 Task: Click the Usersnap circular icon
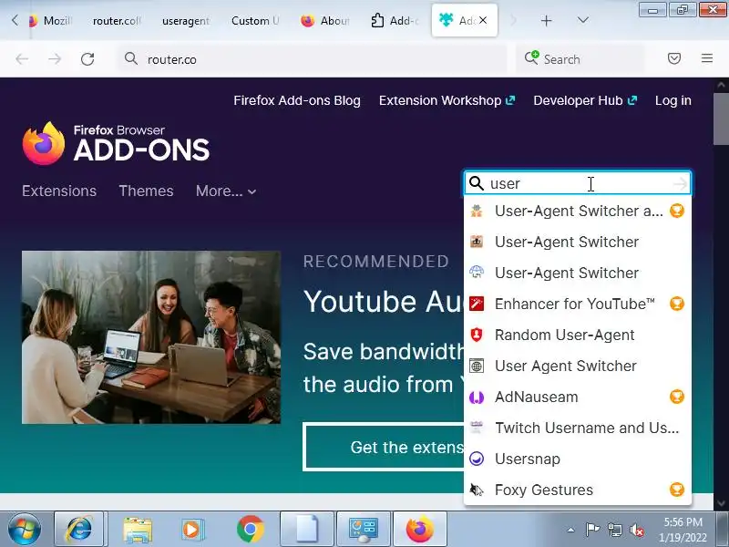(x=477, y=459)
